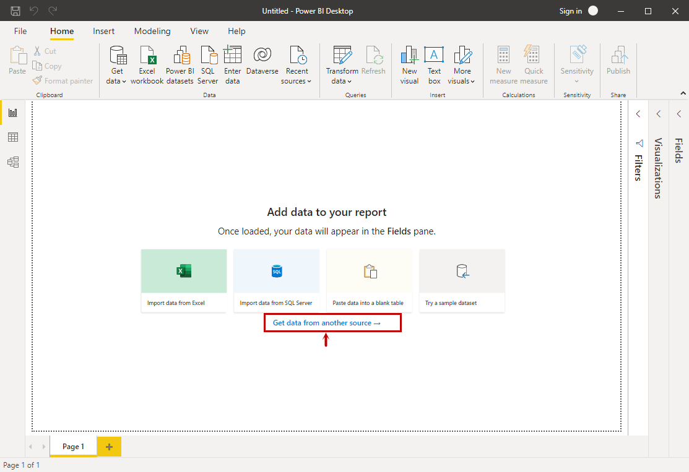Expand the Transform data dropdown
The image size is (689, 472).
[x=342, y=81]
